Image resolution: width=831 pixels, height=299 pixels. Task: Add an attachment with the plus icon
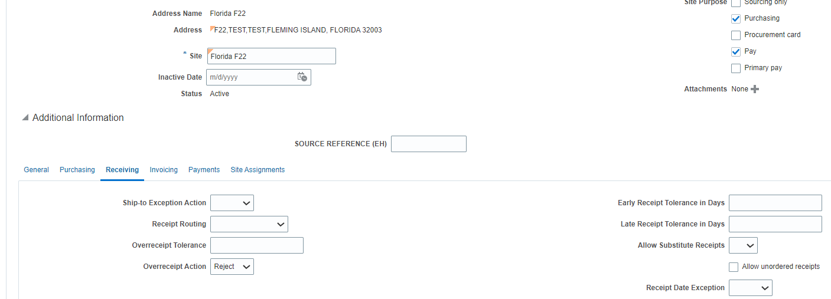[x=755, y=89]
